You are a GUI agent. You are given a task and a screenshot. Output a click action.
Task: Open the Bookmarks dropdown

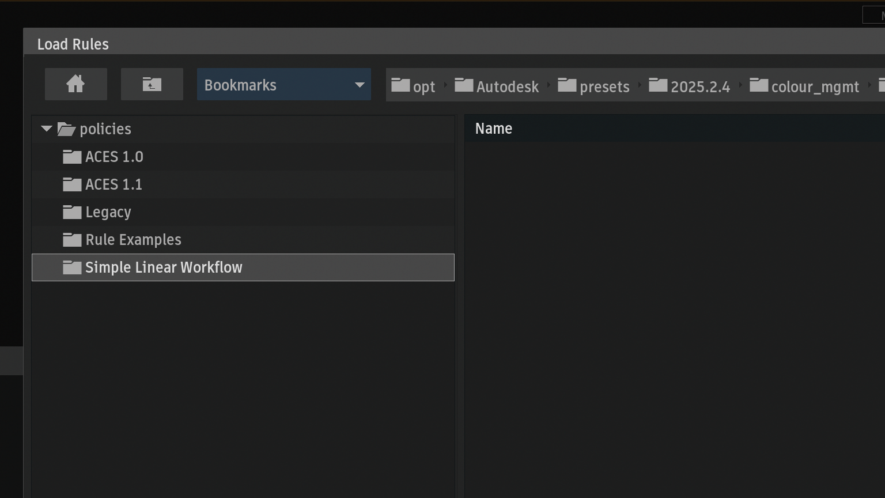point(283,85)
